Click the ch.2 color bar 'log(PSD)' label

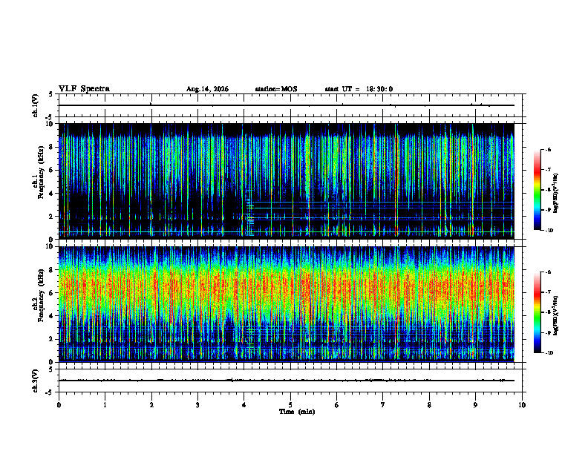pyautogui.click(x=556, y=315)
